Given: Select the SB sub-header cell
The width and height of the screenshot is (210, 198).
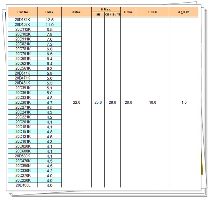Looking at the screenshot, I should (x=98, y=14).
